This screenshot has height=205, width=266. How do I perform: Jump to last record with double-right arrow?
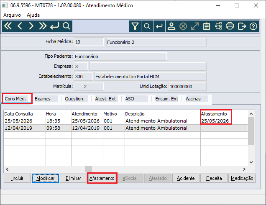pyautogui.click(x=43, y=26)
